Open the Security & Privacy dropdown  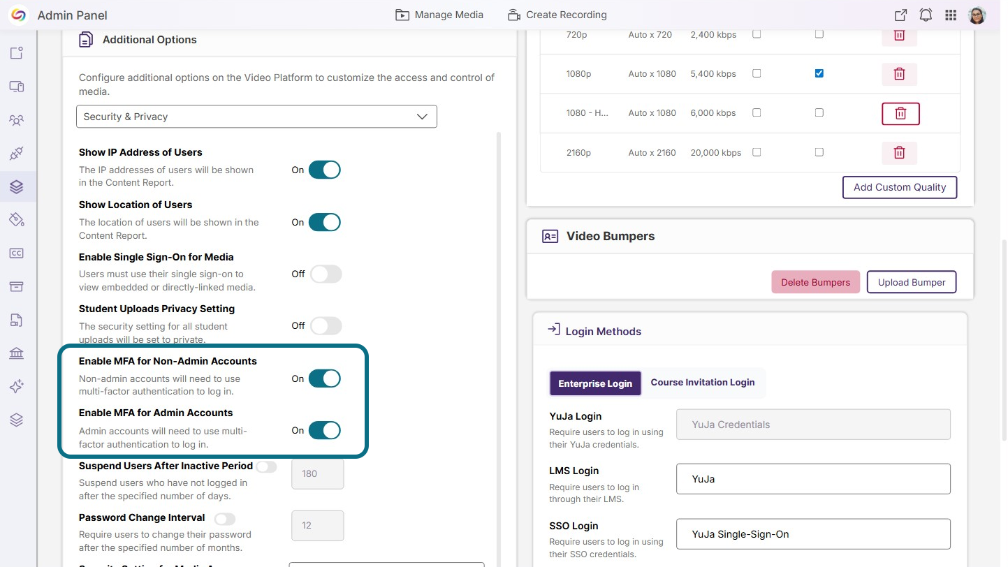[256, 117]
